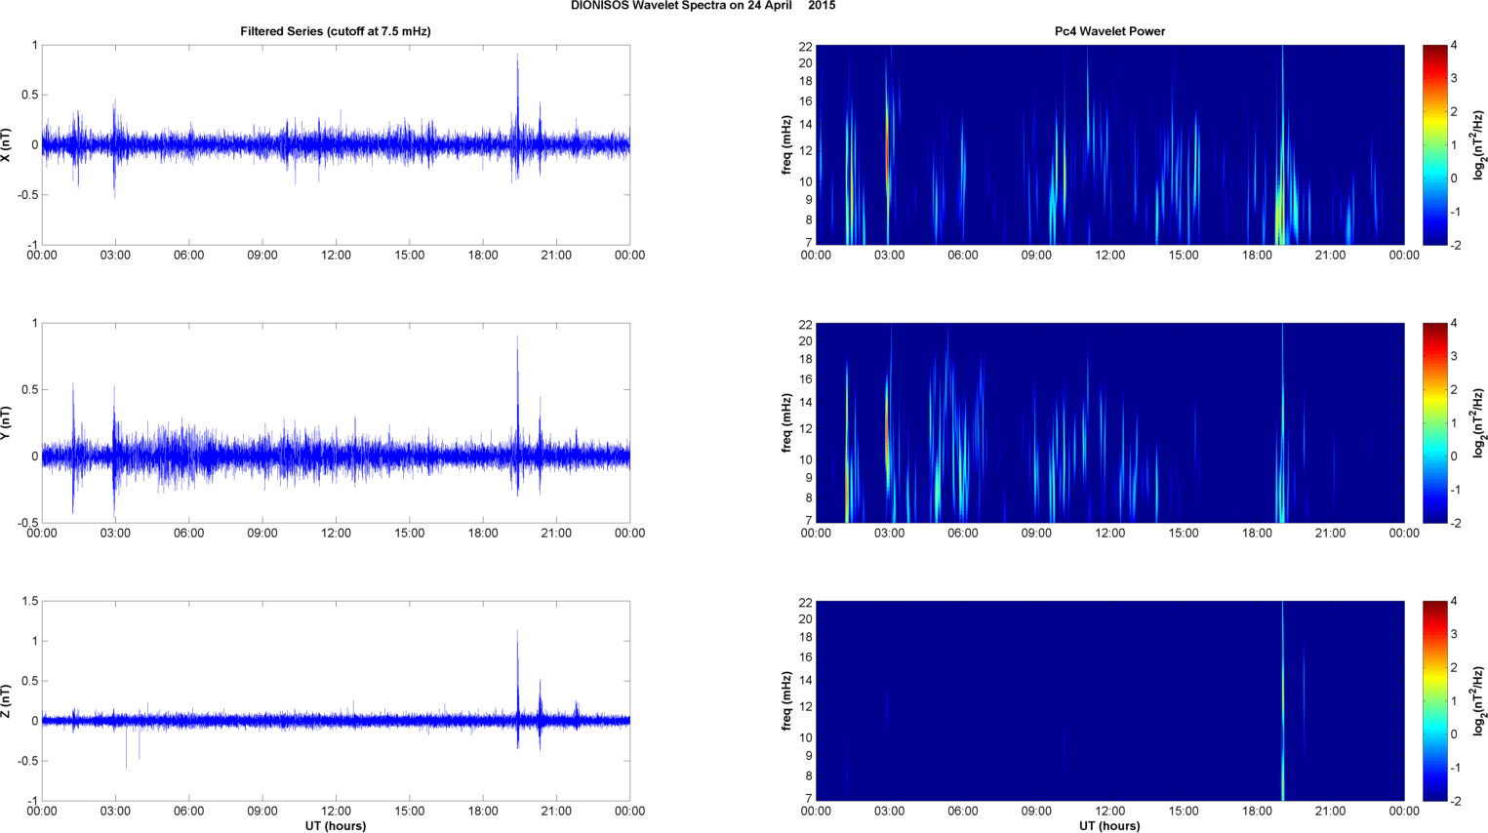Click 'UT (hours)' label under the Z wavelet spectrum
Viewport: 1488px width, 833px height.
1109,826
